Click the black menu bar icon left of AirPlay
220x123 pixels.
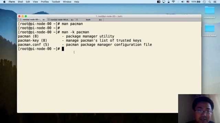click(x=159, y=2)
